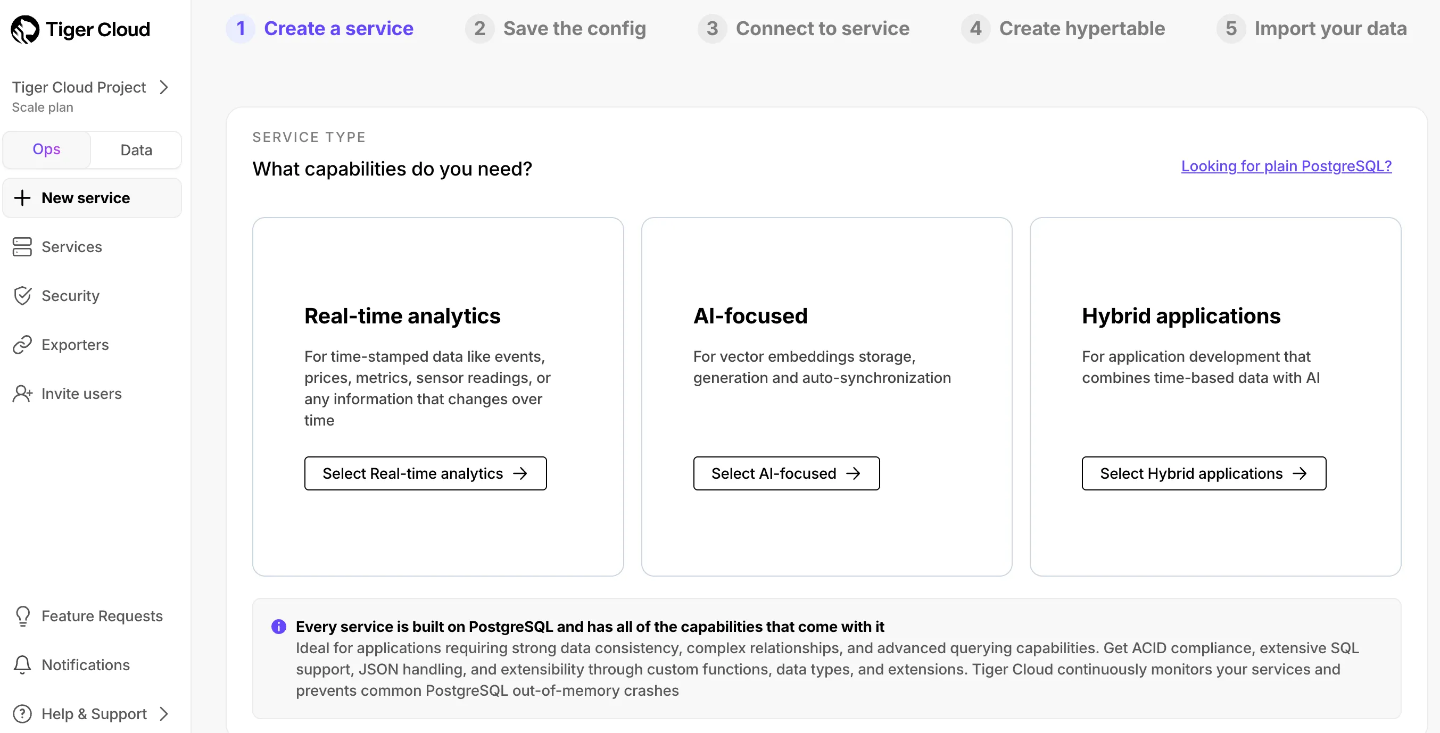Click the Every service is built on PostgreSQL text
This screenshot has width=1440, height=733.
pyautogui.click(x=590, y=627)
